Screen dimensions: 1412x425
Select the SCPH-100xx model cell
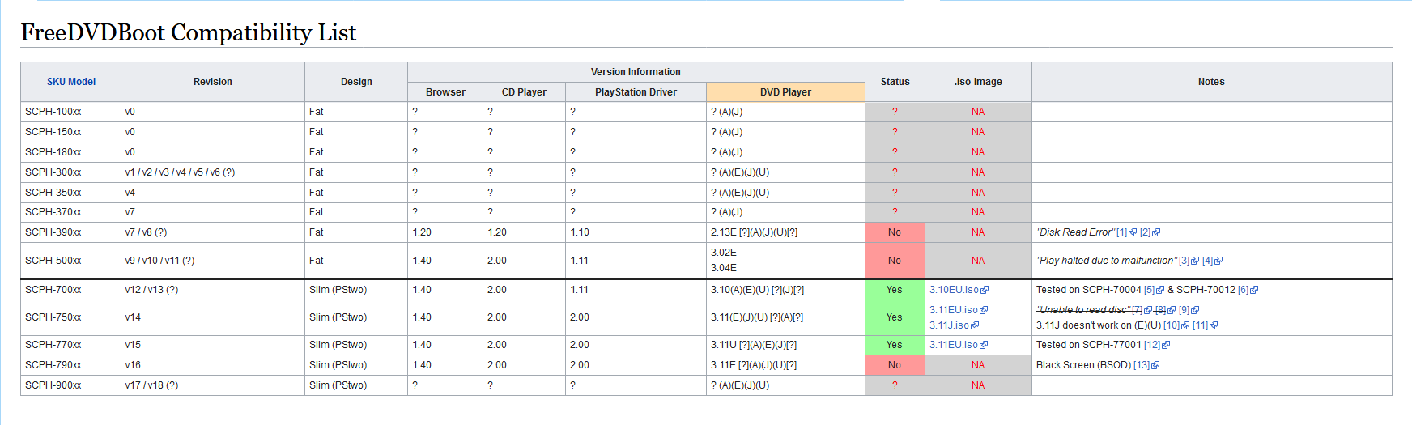coord(71,112)
